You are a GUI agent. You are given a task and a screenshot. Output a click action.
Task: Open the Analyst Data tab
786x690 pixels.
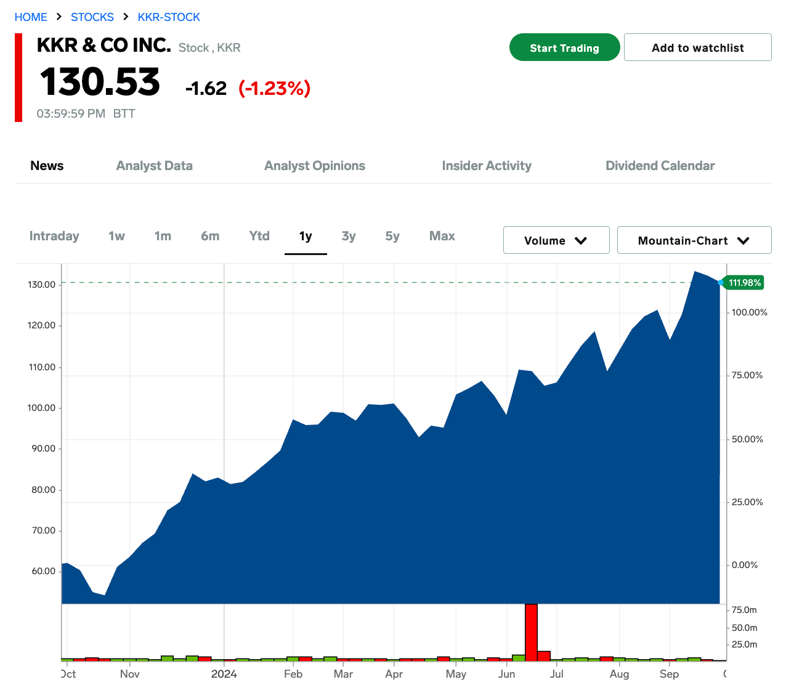point(155,166)
